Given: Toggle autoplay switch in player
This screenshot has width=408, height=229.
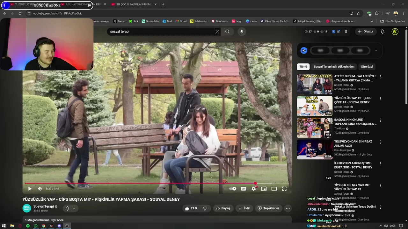Looking at the screenshot, I should pyautogui.click(x=233, y=189).
